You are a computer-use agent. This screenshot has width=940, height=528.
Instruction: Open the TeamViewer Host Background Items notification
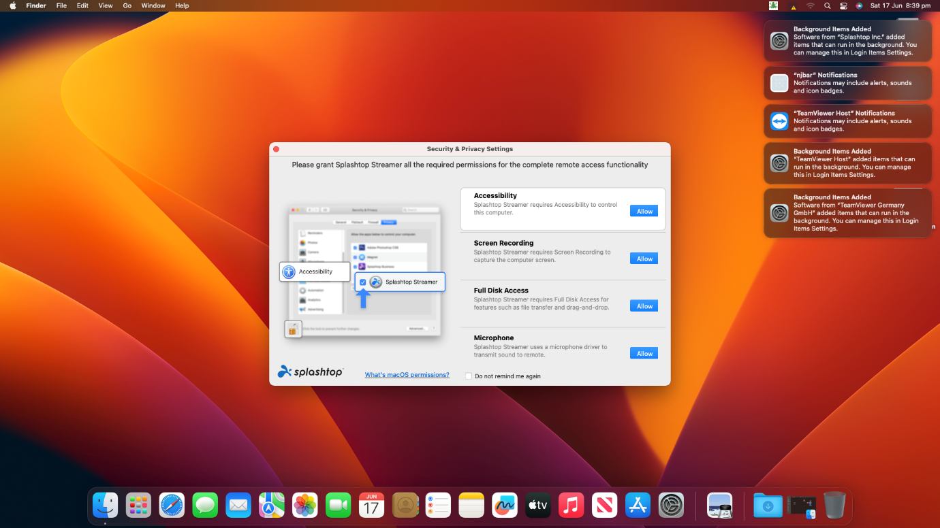(847, 163)
